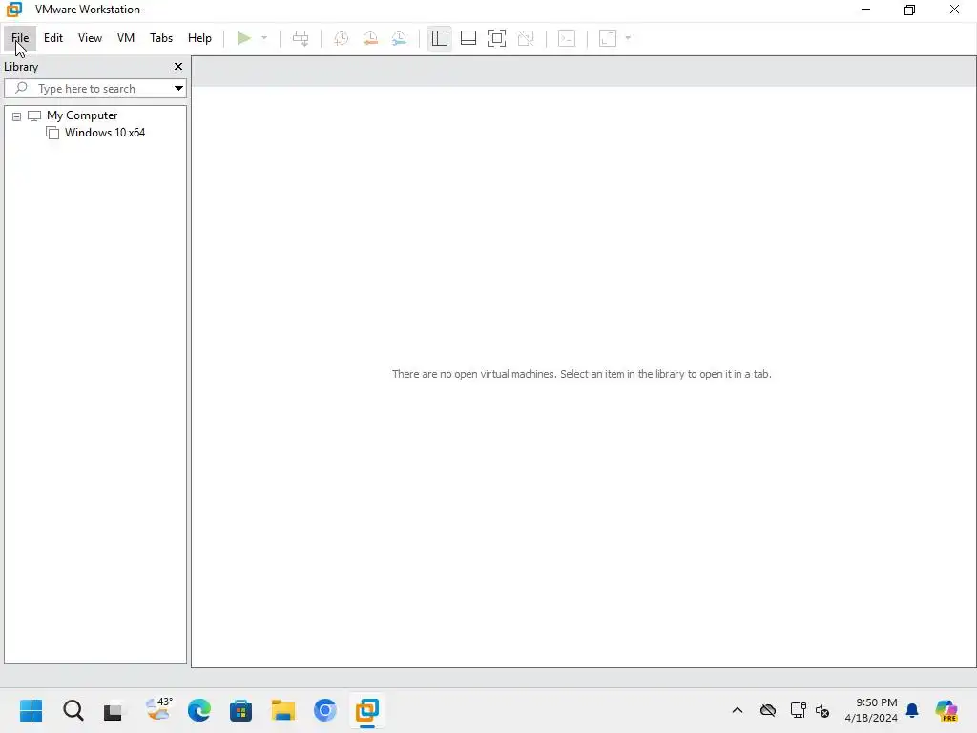Click the Unity mode toolbar icon

pyautogui.click(x=526, y=38)
